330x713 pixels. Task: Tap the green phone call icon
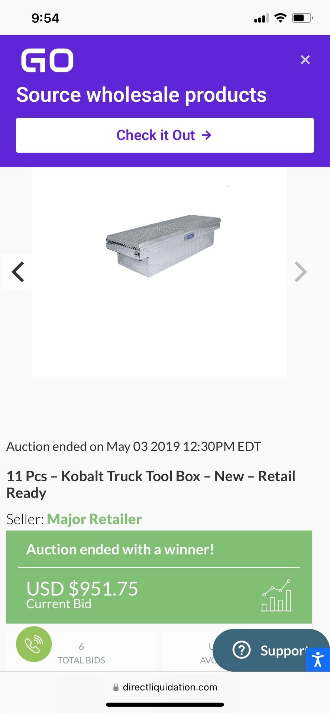click(x=34, y=644)
